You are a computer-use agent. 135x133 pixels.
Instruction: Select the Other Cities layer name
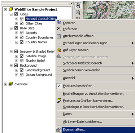point(34,23)
